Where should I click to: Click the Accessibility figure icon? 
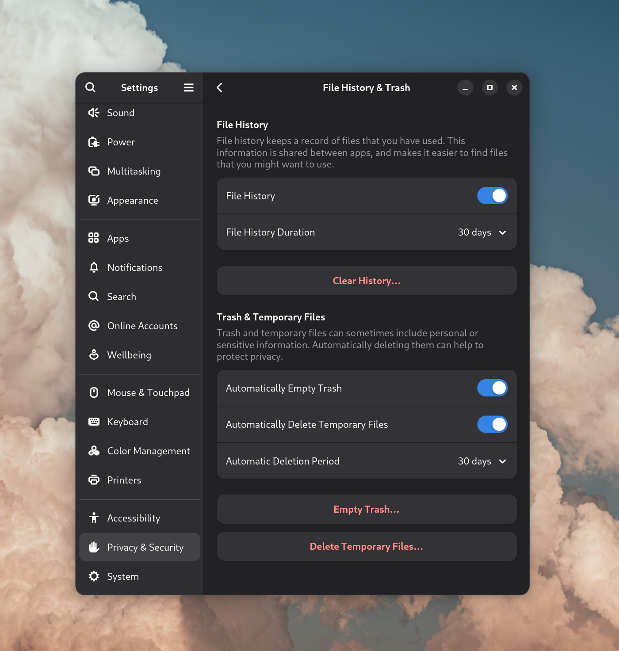click(94, 518)
